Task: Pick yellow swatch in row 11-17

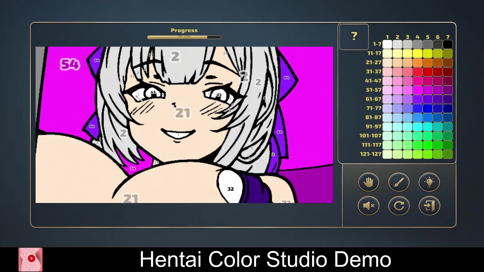Action: 417,53
